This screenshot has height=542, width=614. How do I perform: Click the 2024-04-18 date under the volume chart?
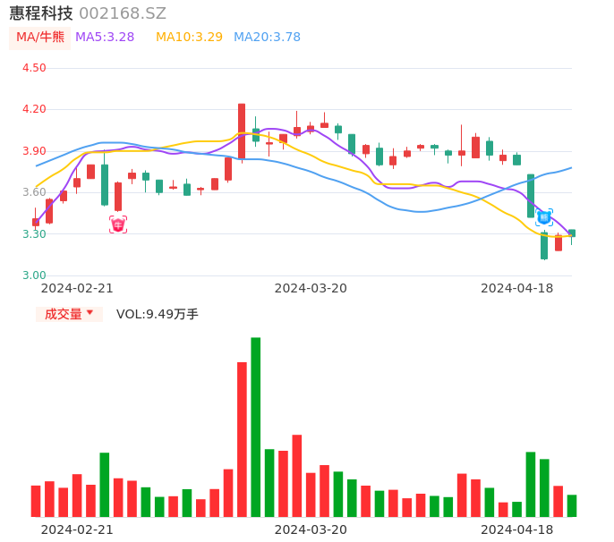[516, 529]
